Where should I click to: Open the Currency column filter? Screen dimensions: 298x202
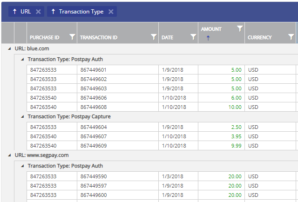point(291,37)
